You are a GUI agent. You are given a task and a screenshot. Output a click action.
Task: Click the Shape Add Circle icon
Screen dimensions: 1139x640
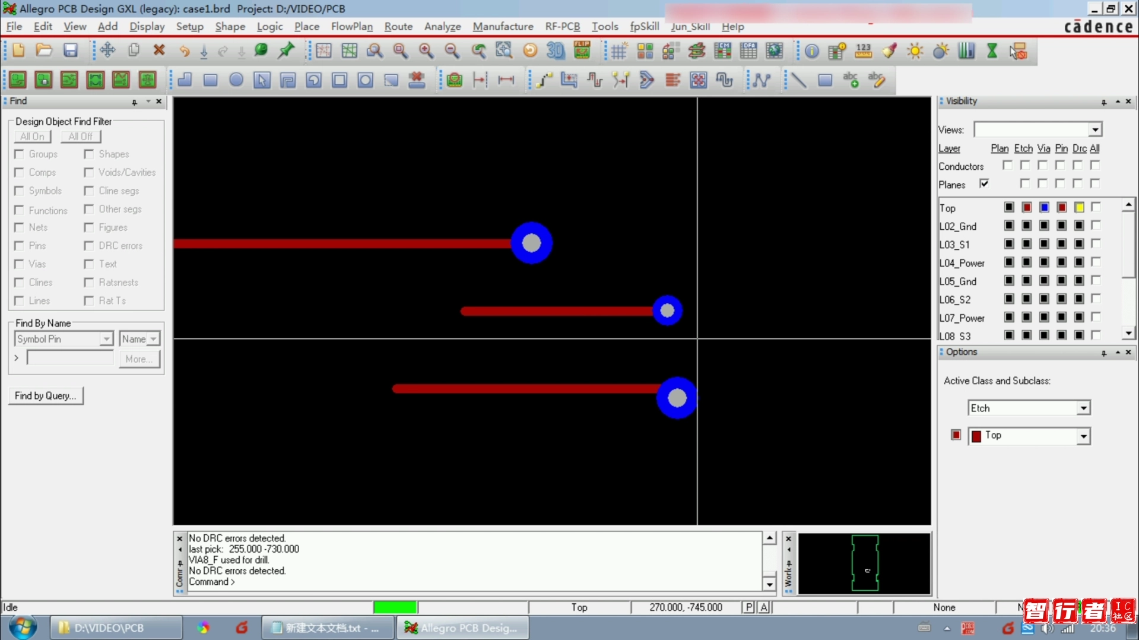click(x=236, y=80)
